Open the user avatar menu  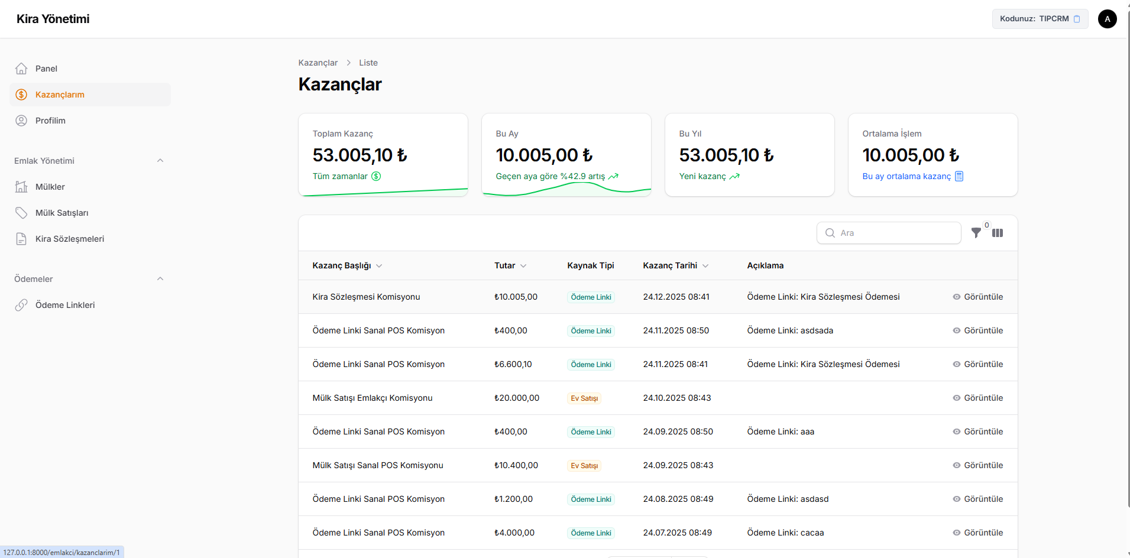tap(1107, 19)
